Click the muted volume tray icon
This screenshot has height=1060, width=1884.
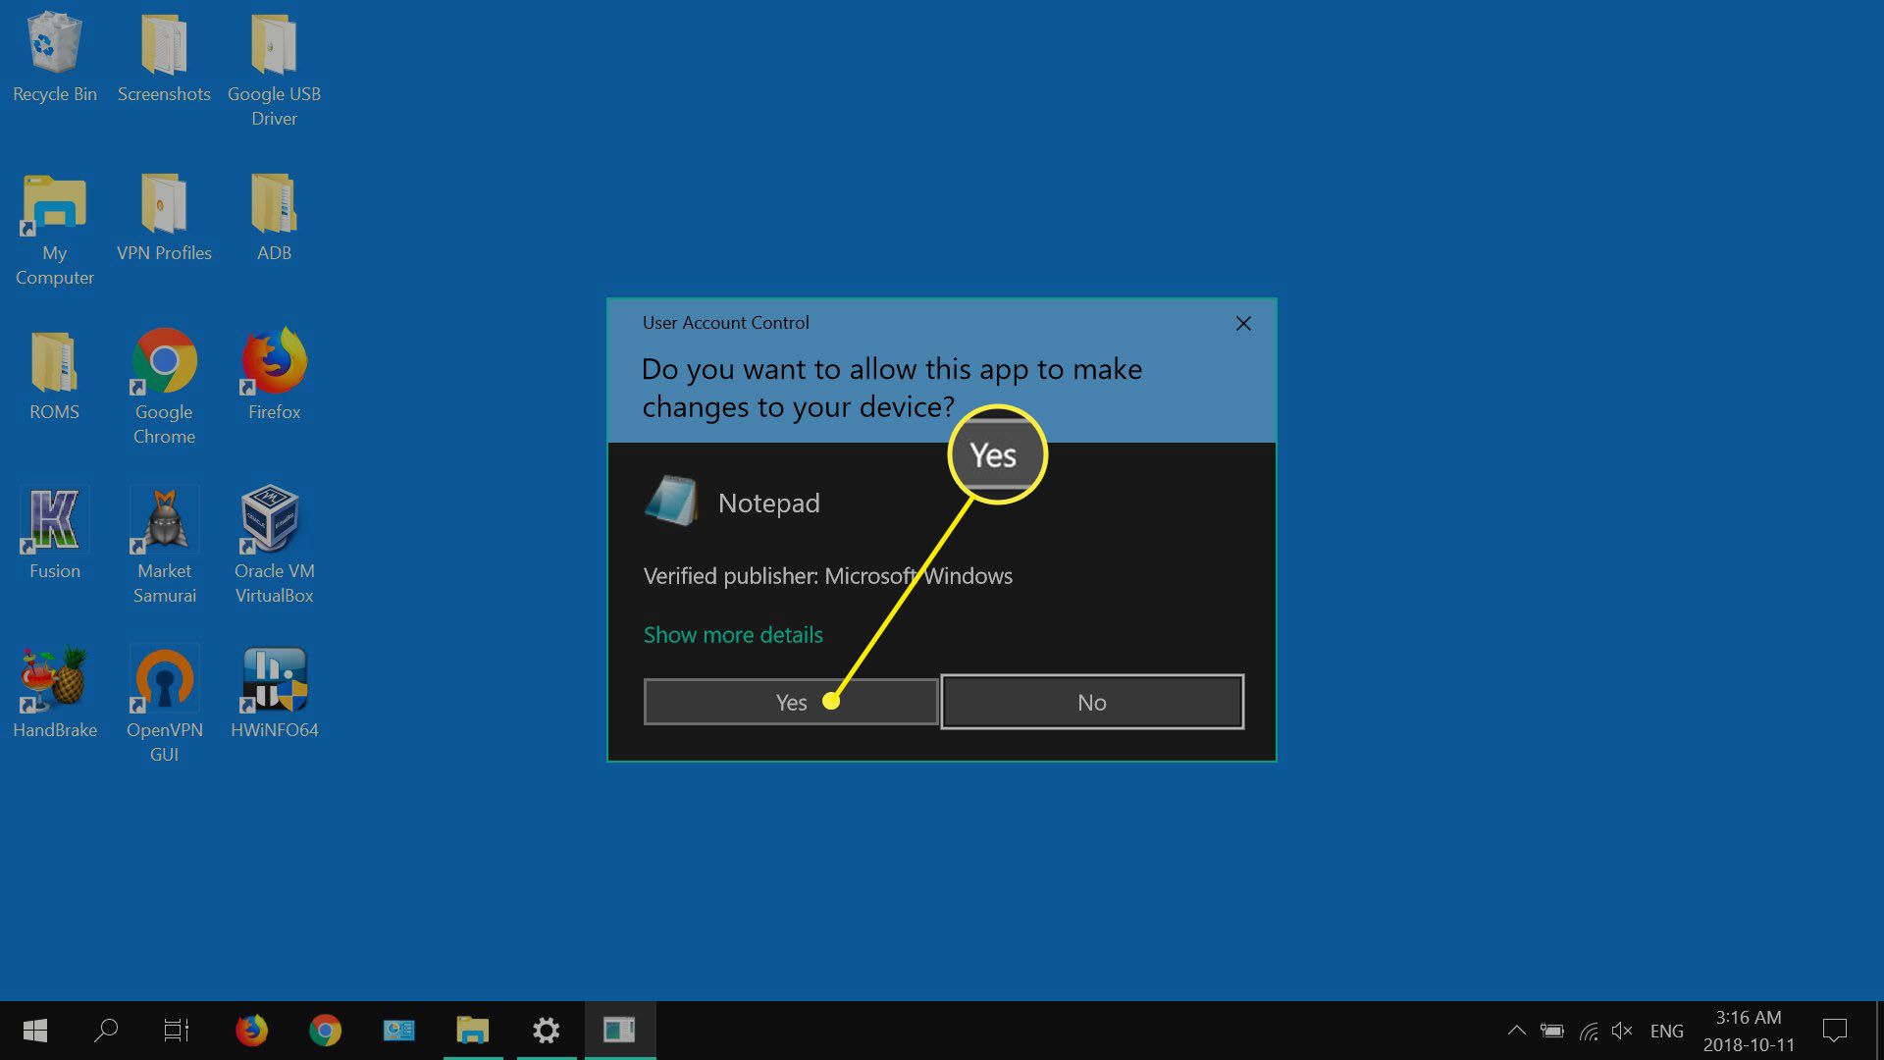tap(1622, 1031)
